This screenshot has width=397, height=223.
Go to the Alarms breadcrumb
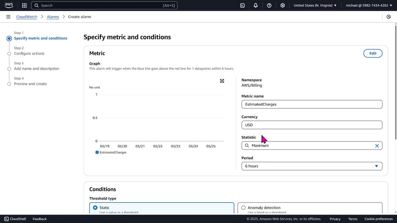(x=53, y=17)
